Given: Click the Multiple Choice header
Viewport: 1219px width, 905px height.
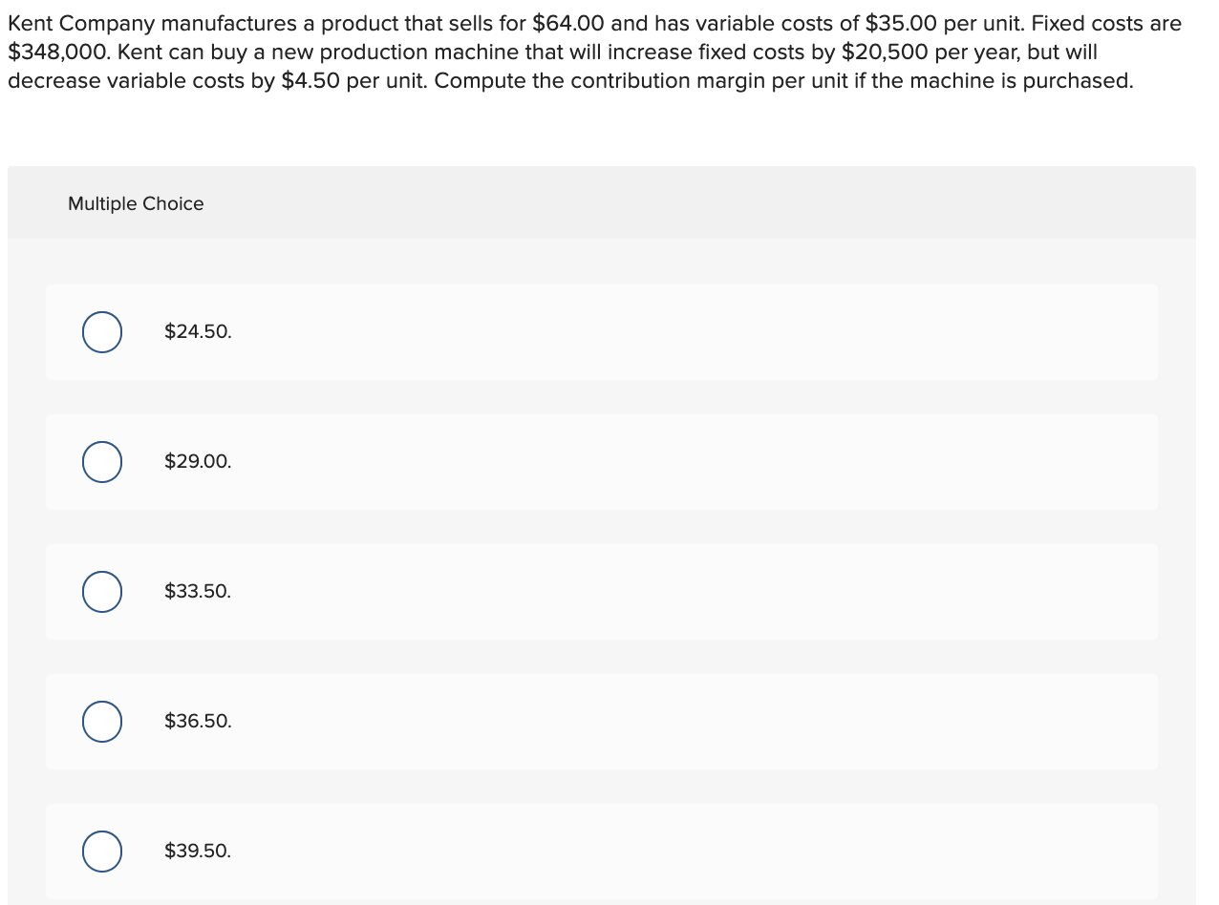Looking at the screenshot, I should point(136,203).
